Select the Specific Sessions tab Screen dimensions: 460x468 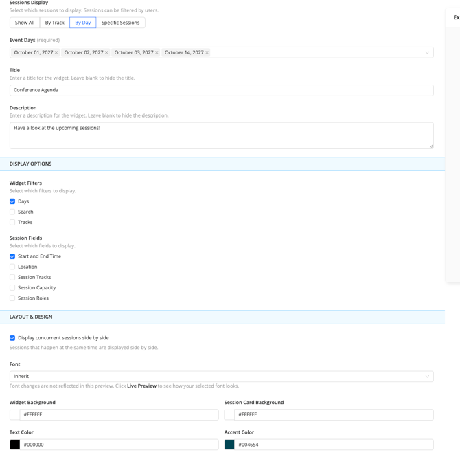click(x=120, y=23)
